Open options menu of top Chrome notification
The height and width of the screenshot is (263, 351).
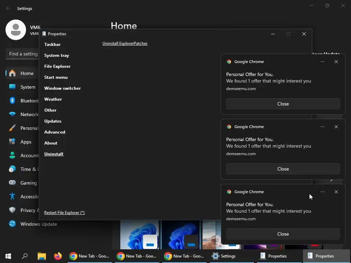(322, 62)
